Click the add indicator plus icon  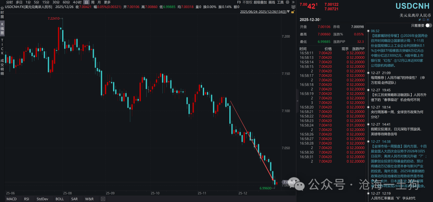click(103, 199)
